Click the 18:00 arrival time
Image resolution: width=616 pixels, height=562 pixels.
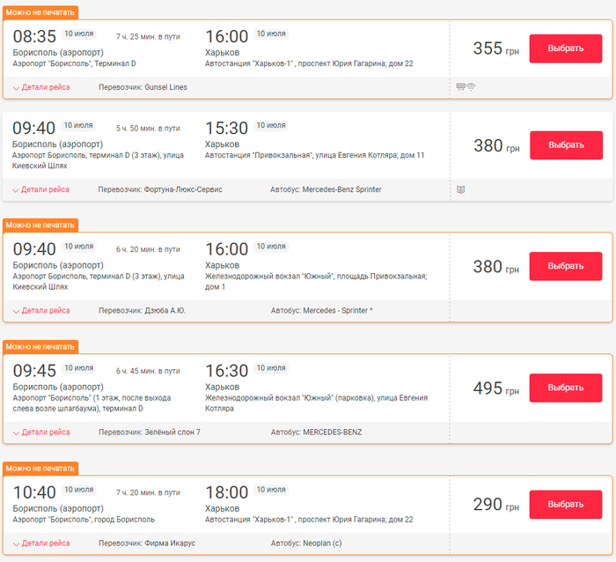(226, 492)
